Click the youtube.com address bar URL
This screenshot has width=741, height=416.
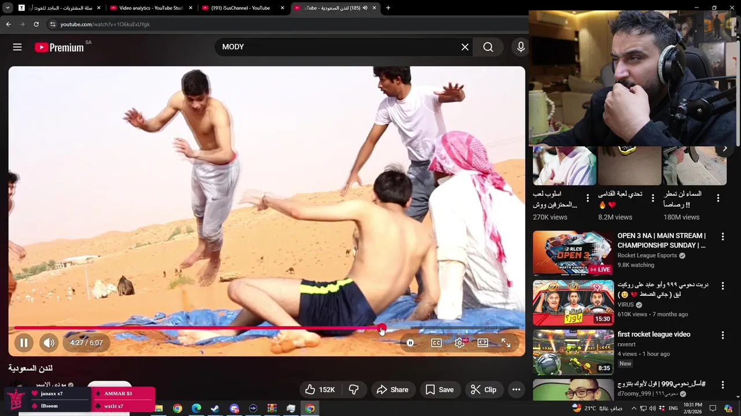tap(105, 24)
